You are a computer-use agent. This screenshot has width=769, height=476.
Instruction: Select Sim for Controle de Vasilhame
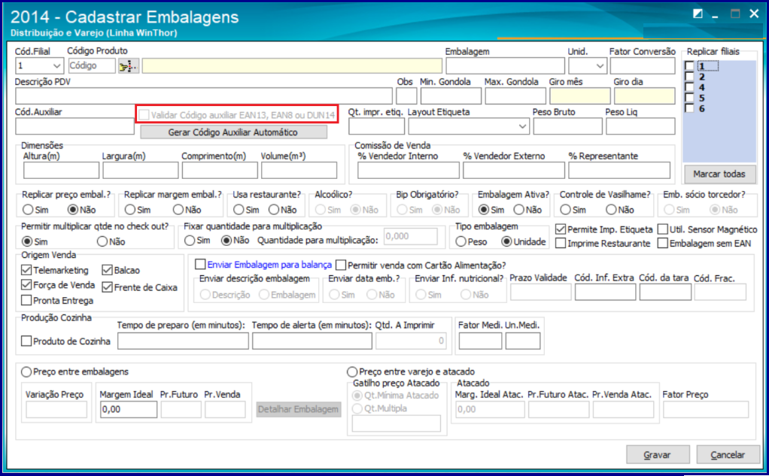coord(566,210)
